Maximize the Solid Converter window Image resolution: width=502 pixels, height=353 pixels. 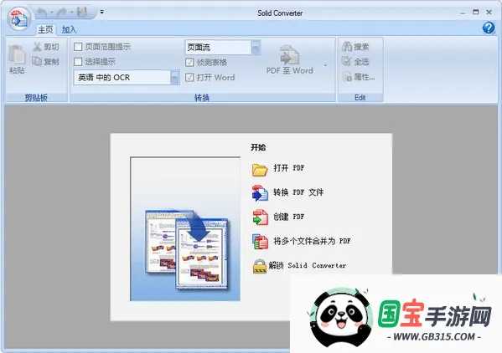[x=476, y=13]
